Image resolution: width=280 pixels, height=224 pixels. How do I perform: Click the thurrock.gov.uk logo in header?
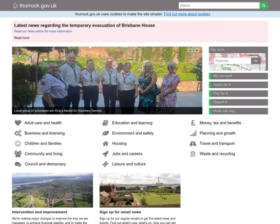[35, 6]
